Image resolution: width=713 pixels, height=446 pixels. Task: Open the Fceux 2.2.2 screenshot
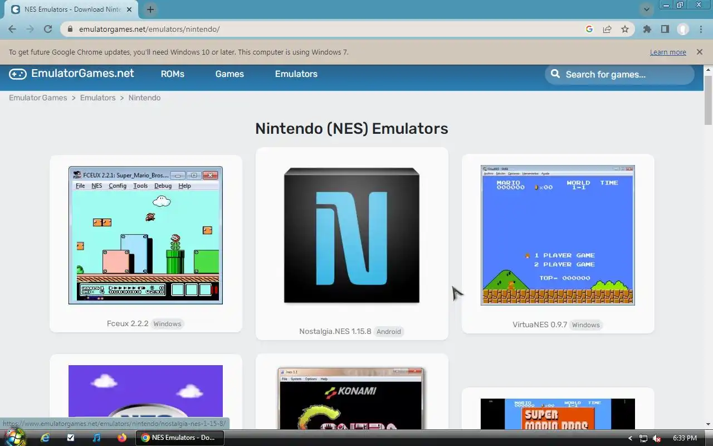pyautogui.click(x=145, y=235)
